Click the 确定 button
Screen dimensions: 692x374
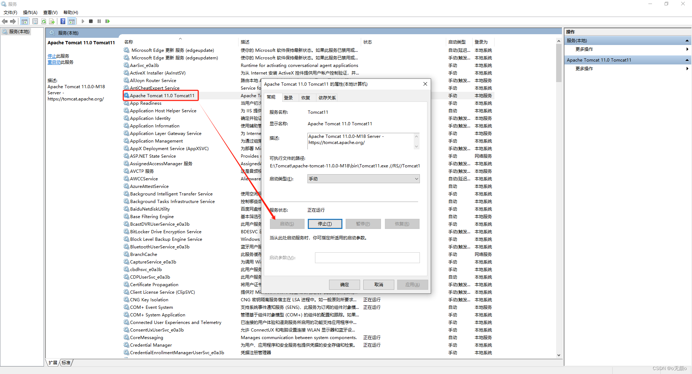click(345, 285)
